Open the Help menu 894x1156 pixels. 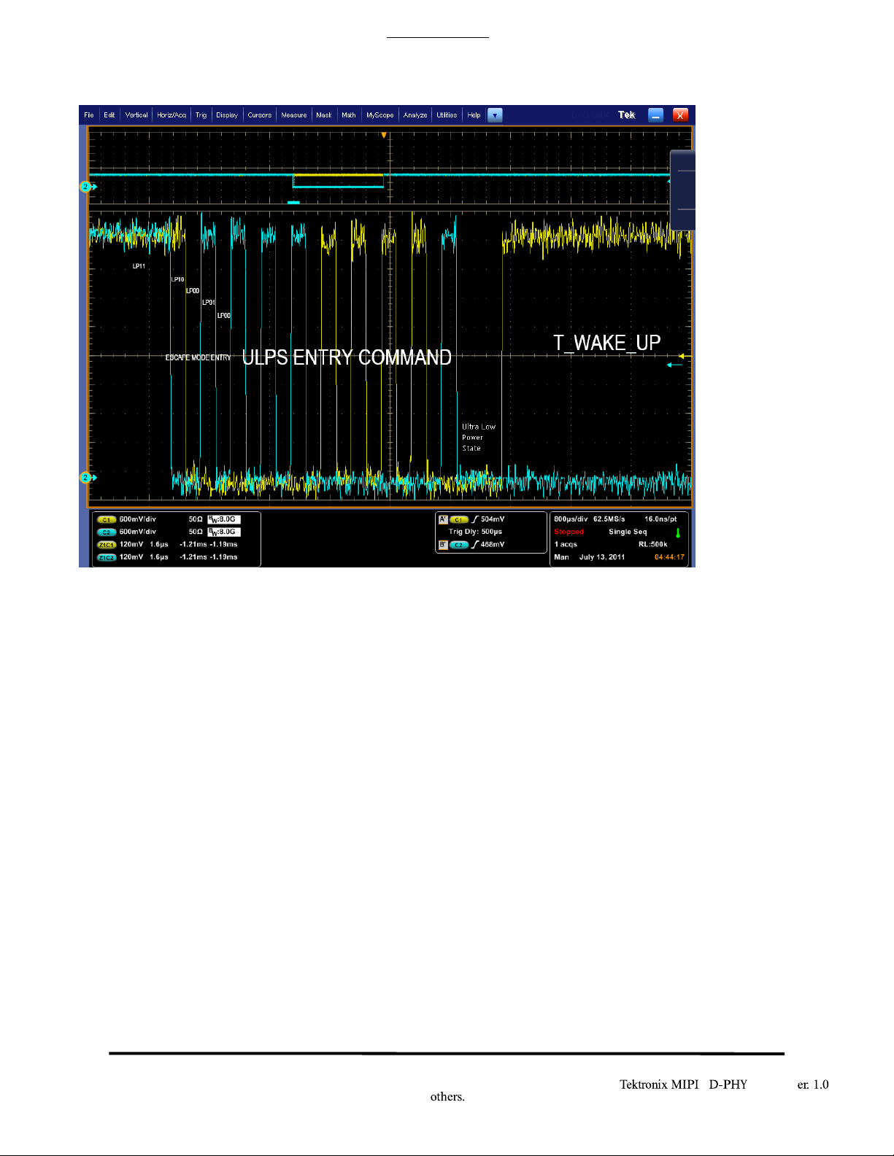click(474, 115)
